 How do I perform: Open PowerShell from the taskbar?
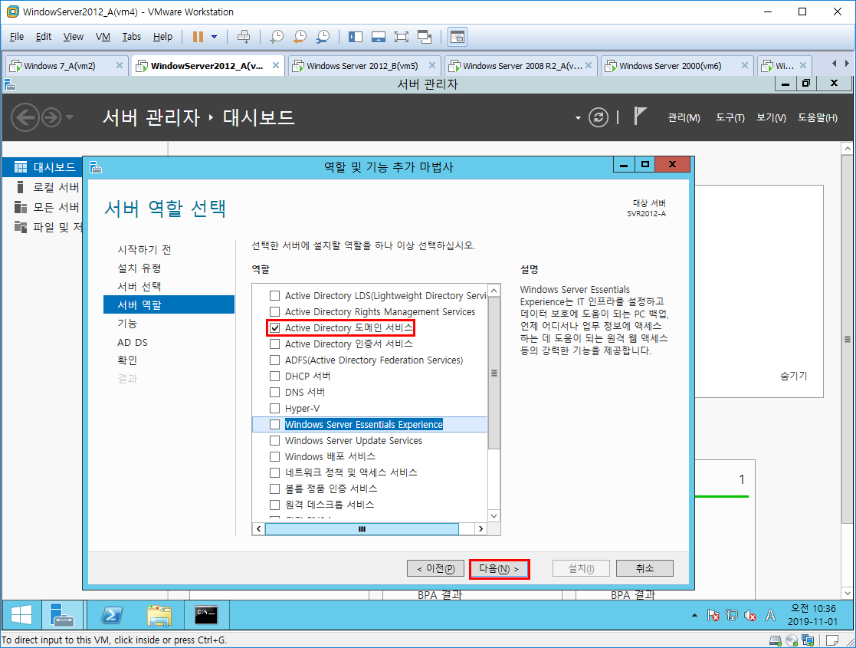(x=111, y=615)
